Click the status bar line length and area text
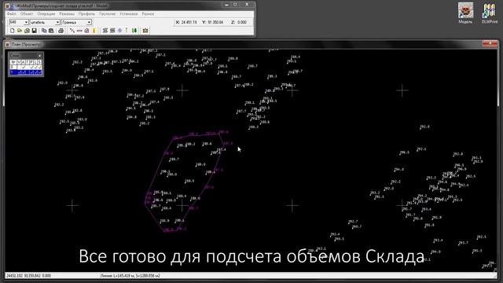 point(130,275)
